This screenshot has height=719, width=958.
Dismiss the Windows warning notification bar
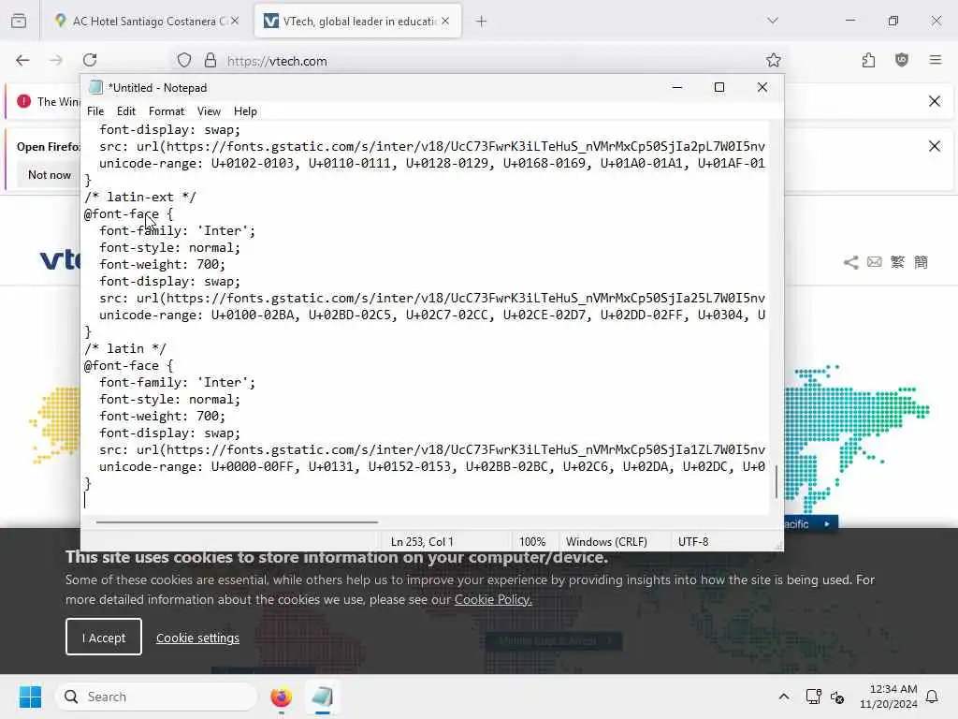point(935,101)
